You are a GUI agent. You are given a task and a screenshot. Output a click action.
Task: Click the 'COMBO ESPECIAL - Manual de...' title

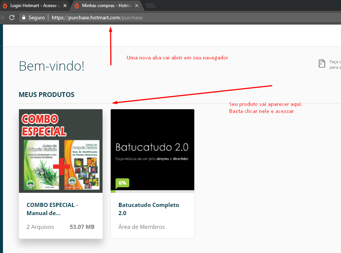point(52,209)
